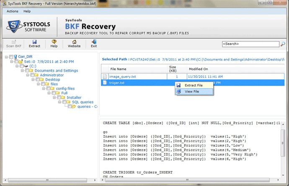Select the triger.txt file name

pos(117,83)
